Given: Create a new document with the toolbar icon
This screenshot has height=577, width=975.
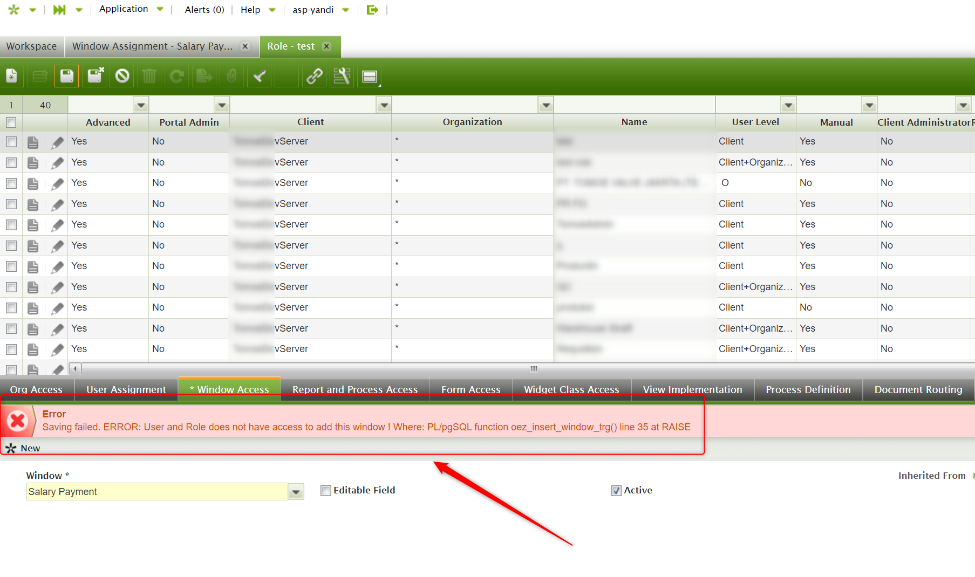Looking at the screenshot, I should [12, 76].
